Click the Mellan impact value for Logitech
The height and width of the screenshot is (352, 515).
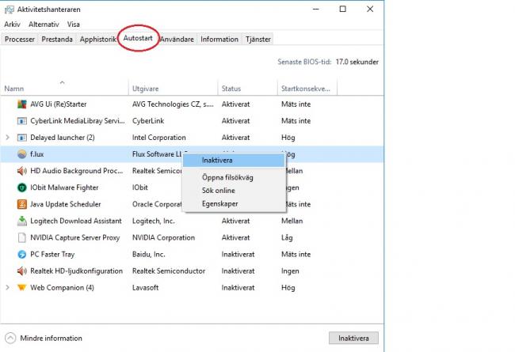tap(292, 221)
